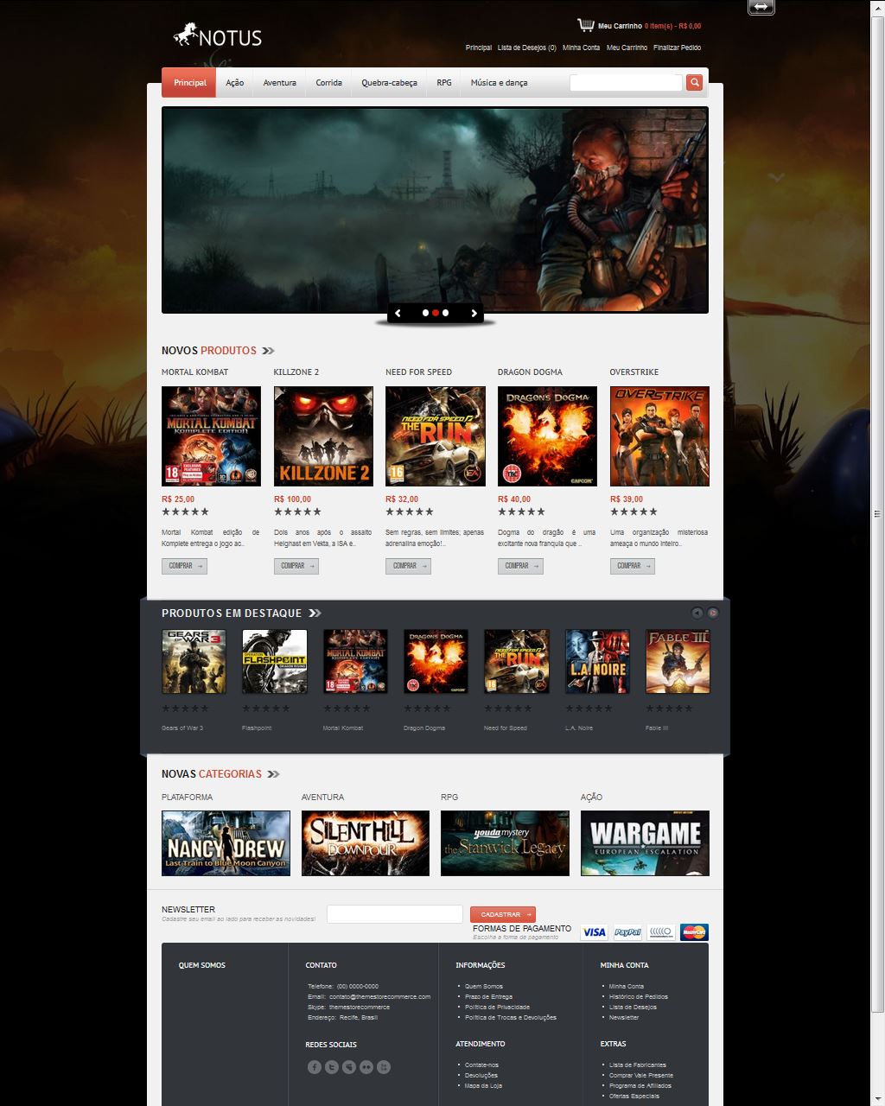
Task: Select a star rating on Mortal Kombat
Action: click(181, 512)
